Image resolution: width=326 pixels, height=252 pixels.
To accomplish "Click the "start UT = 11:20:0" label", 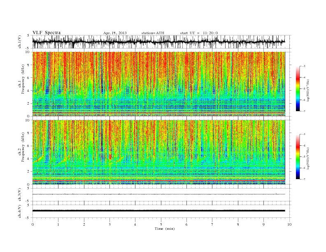I will [x=199, y=33].
